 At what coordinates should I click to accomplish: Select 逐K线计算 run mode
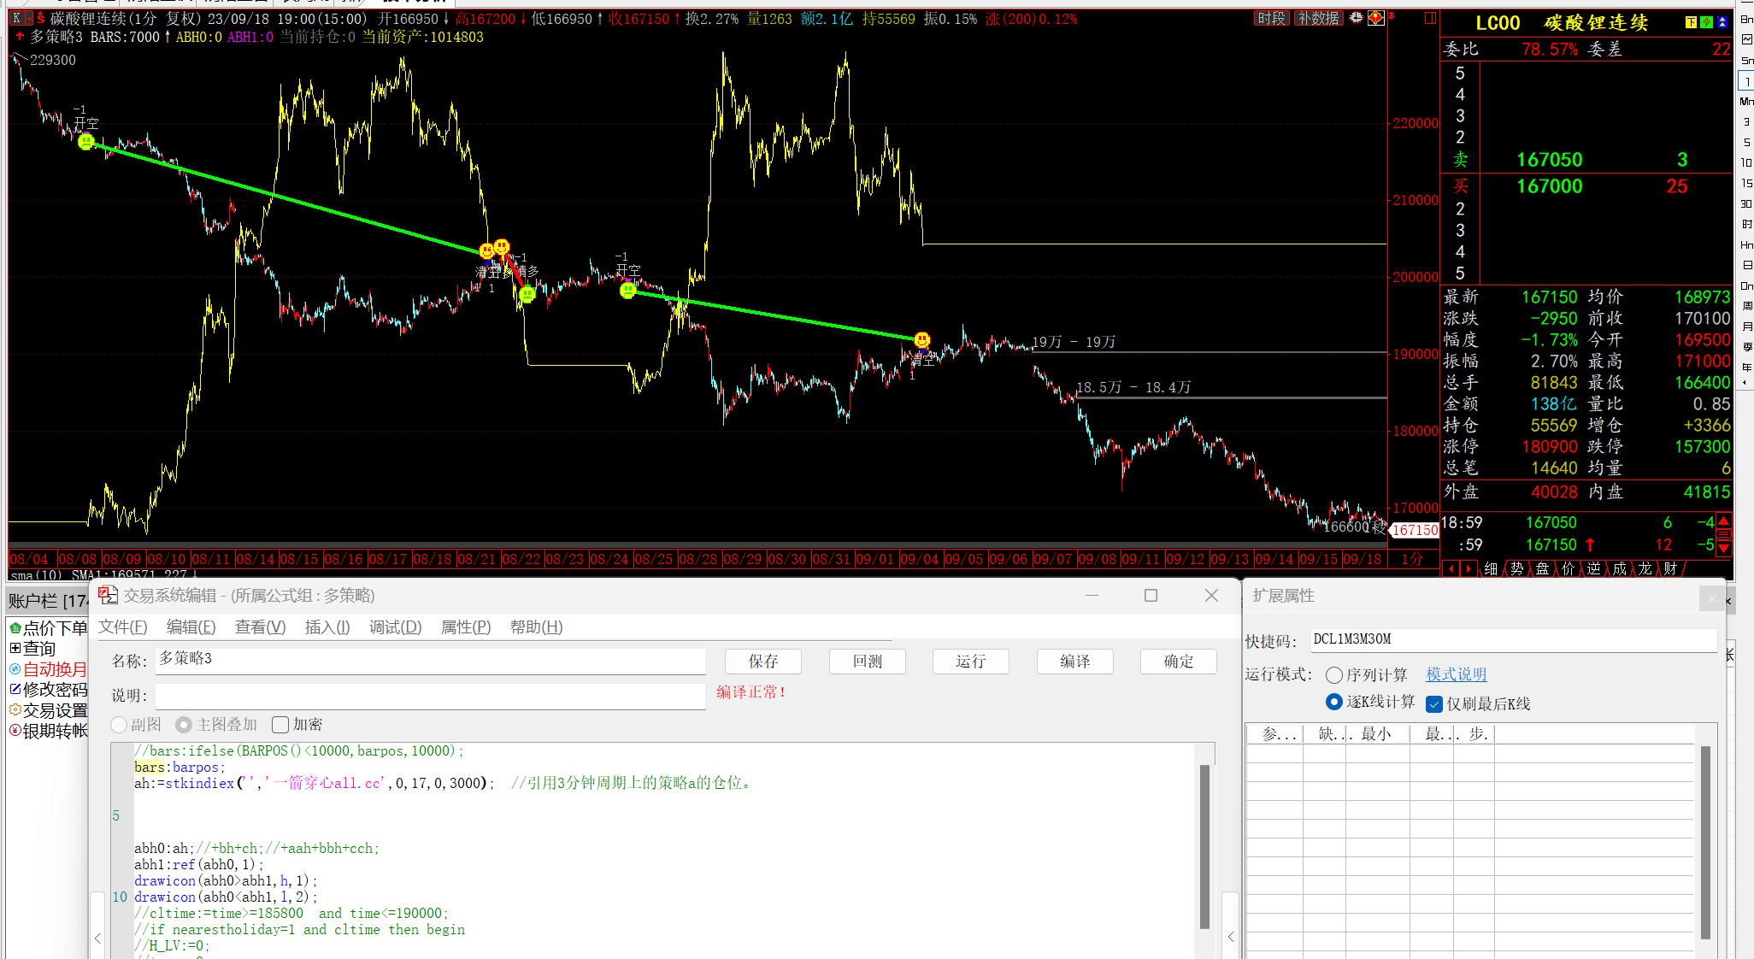click(1334, 702)
